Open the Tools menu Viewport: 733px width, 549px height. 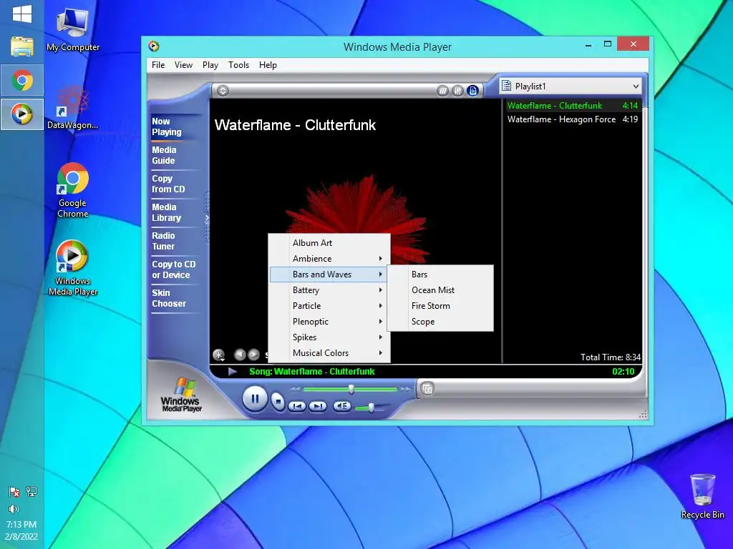238,65
